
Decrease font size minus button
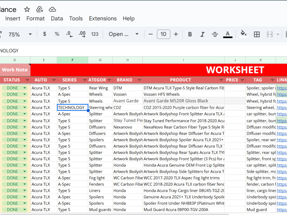150,34
